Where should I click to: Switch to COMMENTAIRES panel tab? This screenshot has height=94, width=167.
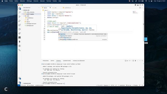[x=67, y=61]
